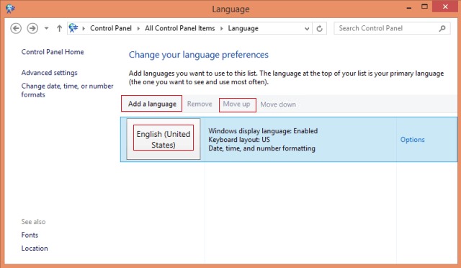Close the Language window

[446, 6]
